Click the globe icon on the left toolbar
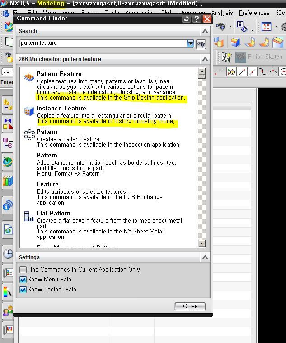Screen dimensions: 286x343 click(x=8, y=26)
